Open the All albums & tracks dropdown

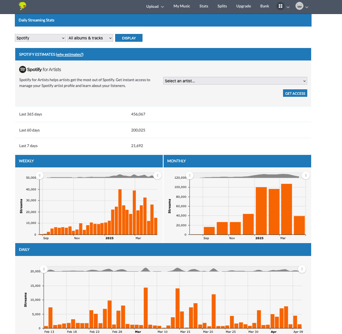(90, 38)
